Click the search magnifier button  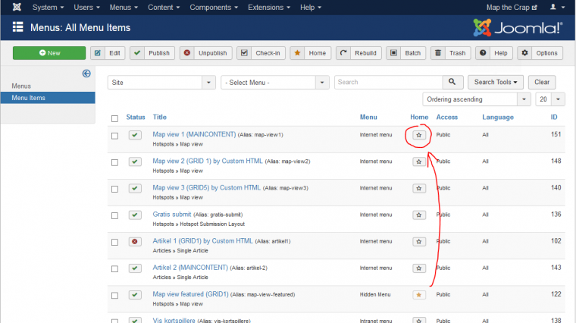coord(452,82)
